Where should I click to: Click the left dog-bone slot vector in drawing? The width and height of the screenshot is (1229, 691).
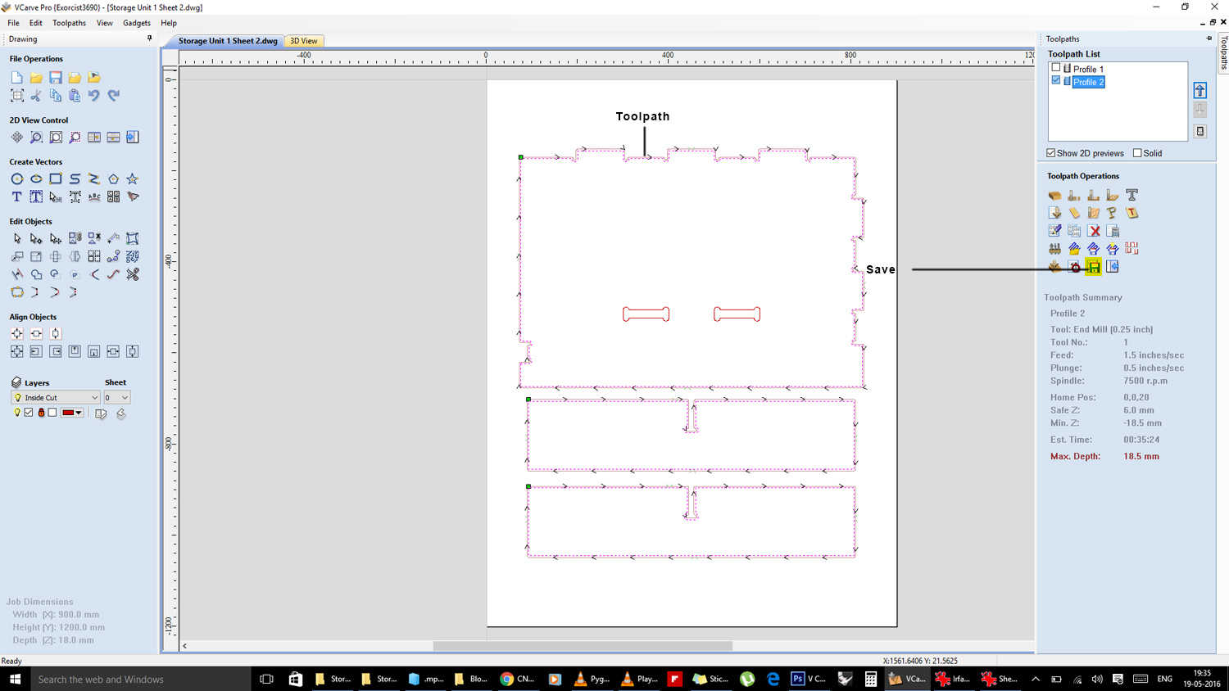coord(646,314)
